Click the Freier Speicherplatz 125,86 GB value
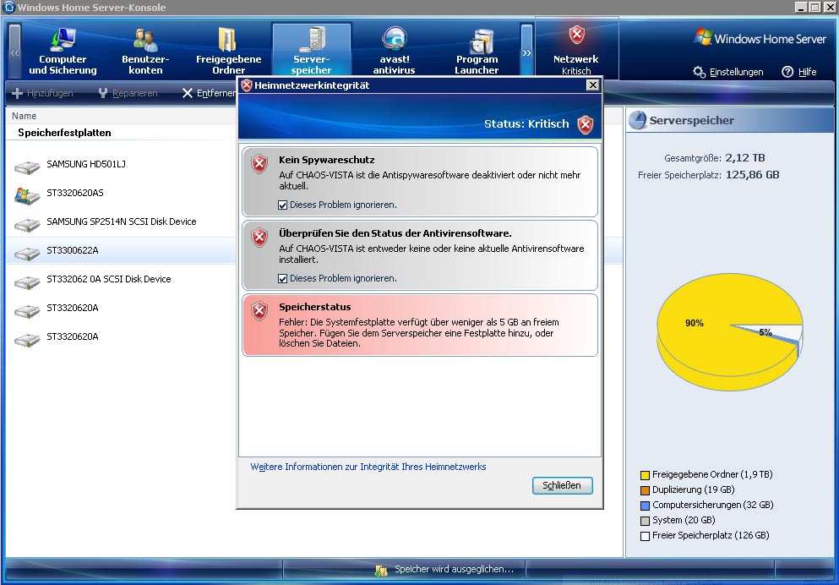The image size is (839, 585). [x=752, y=175]
